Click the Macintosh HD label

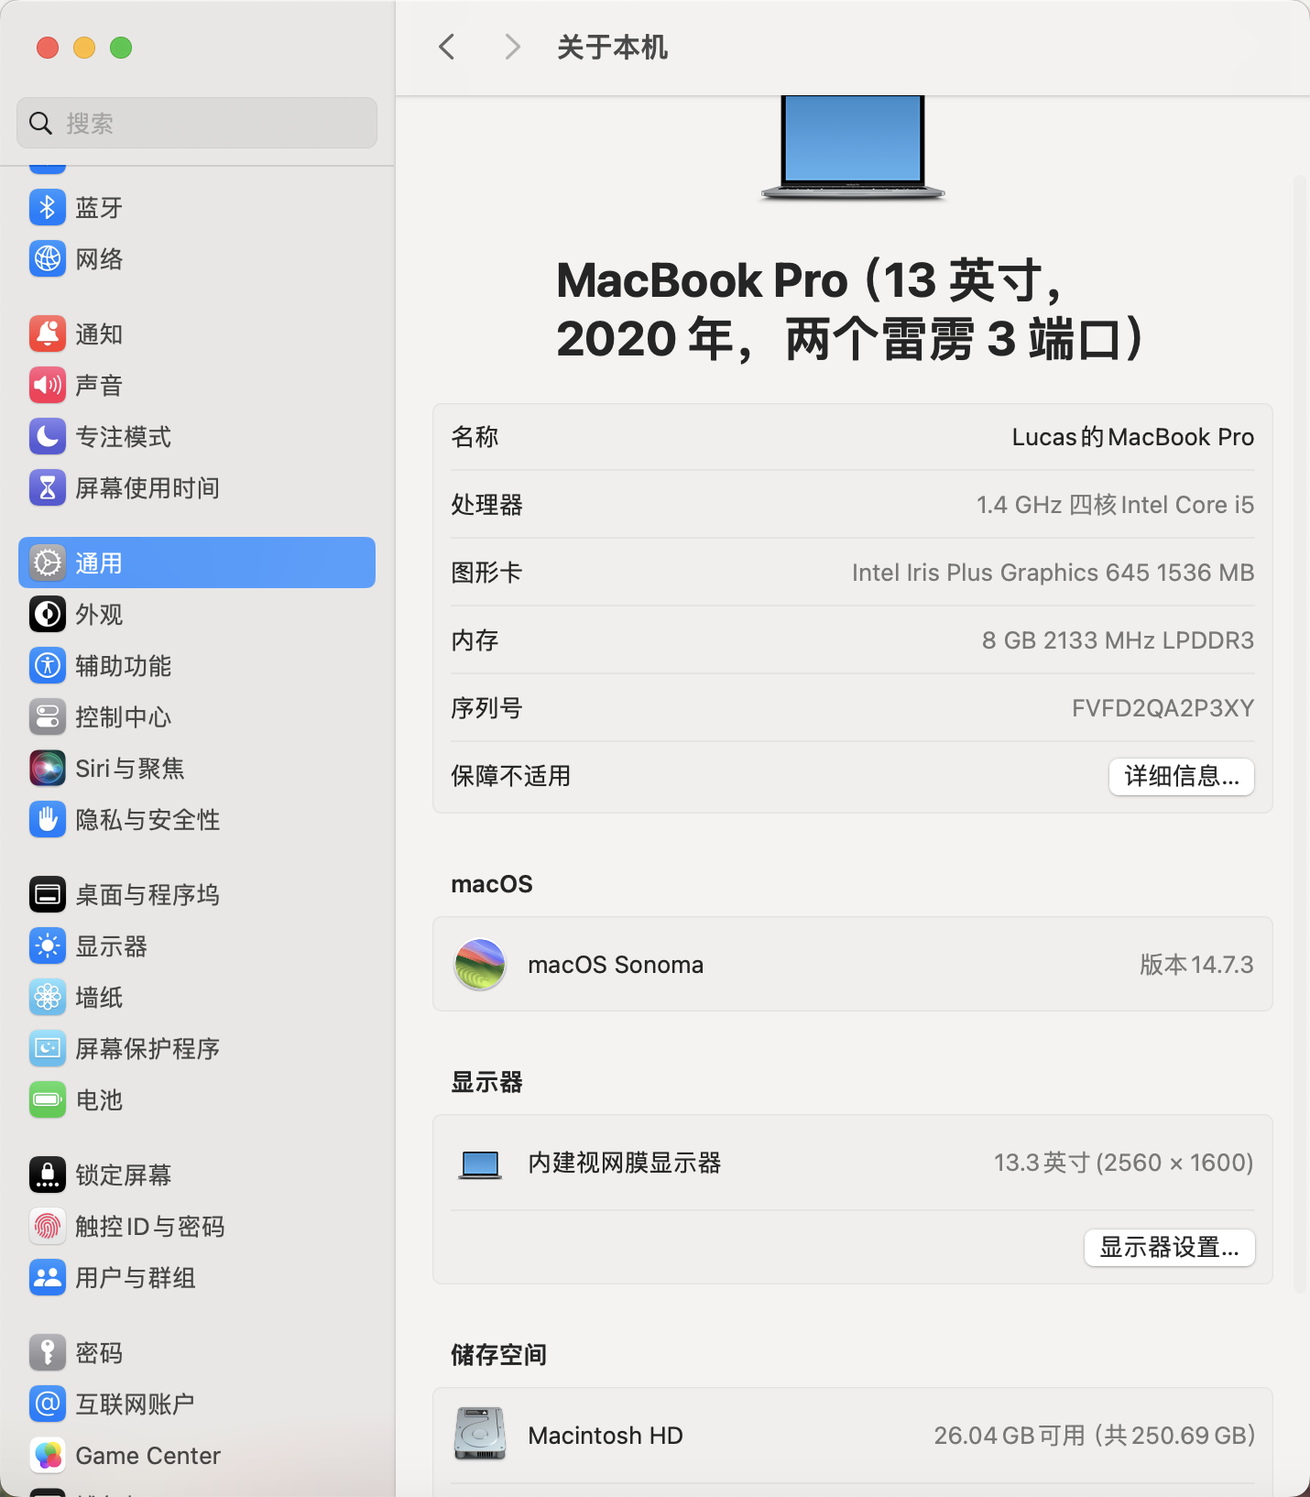click(606, 1436)
